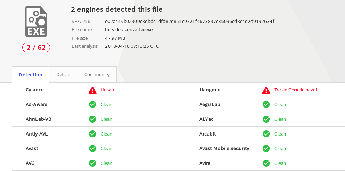The height and width of the screenshot is (171, 345).
Task: Click the green checkmark icon for Avast
Action: click(x=92, y=148)
